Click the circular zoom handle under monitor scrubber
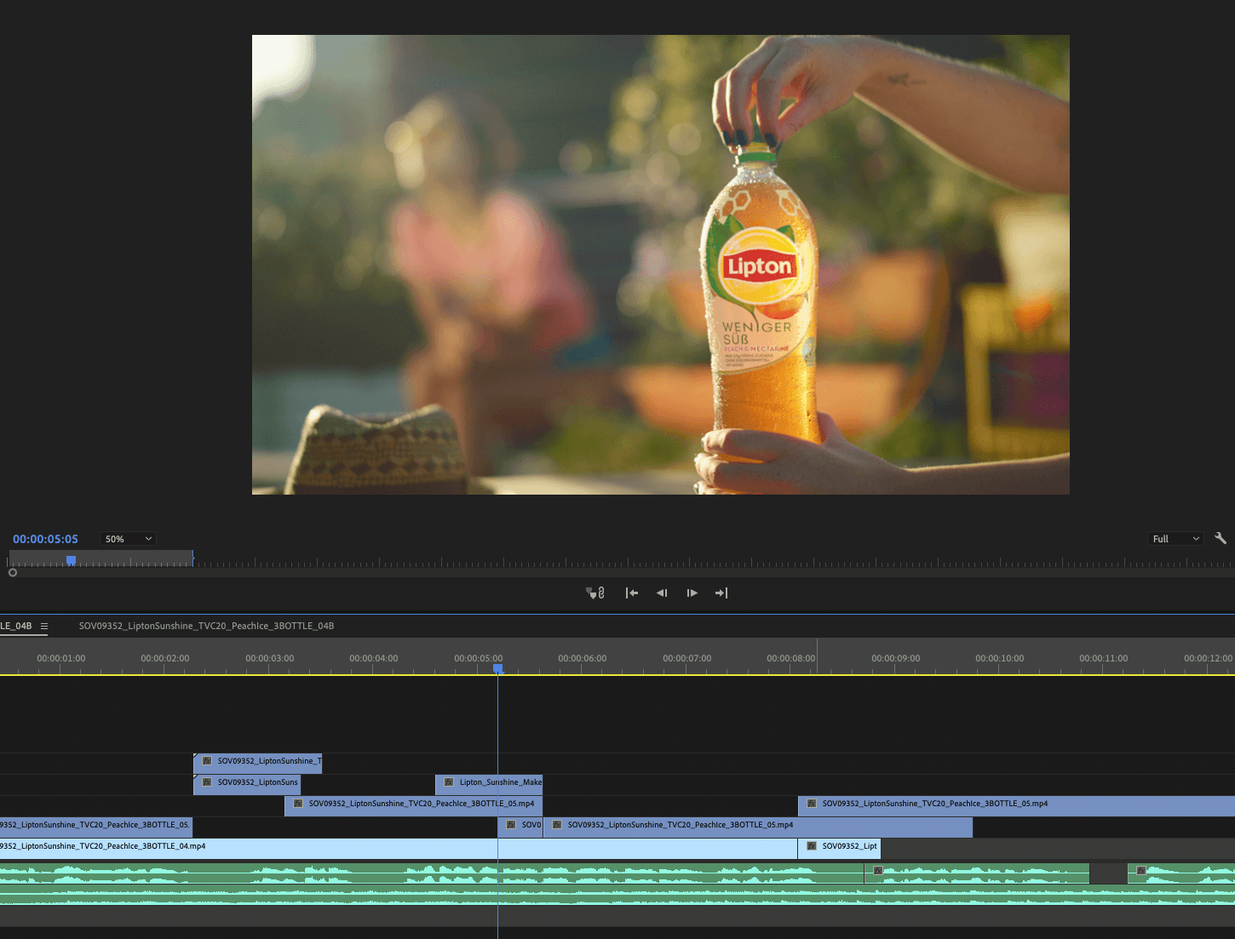1235x939 pixels. (13, 572)
